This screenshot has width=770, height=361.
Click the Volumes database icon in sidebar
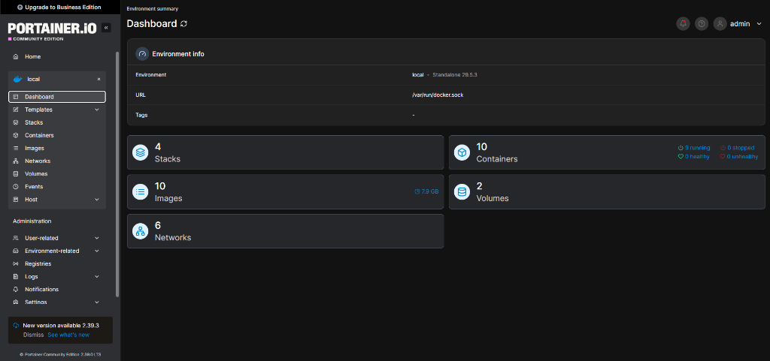pyautogui.click(x=16, y=174)
